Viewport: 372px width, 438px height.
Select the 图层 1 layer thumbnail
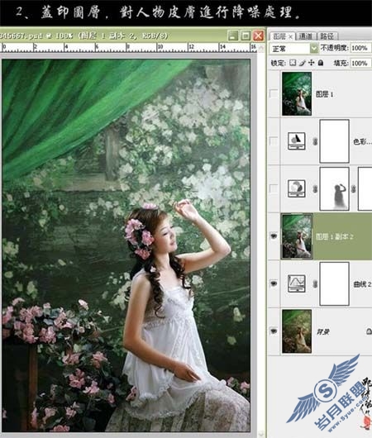297,93
